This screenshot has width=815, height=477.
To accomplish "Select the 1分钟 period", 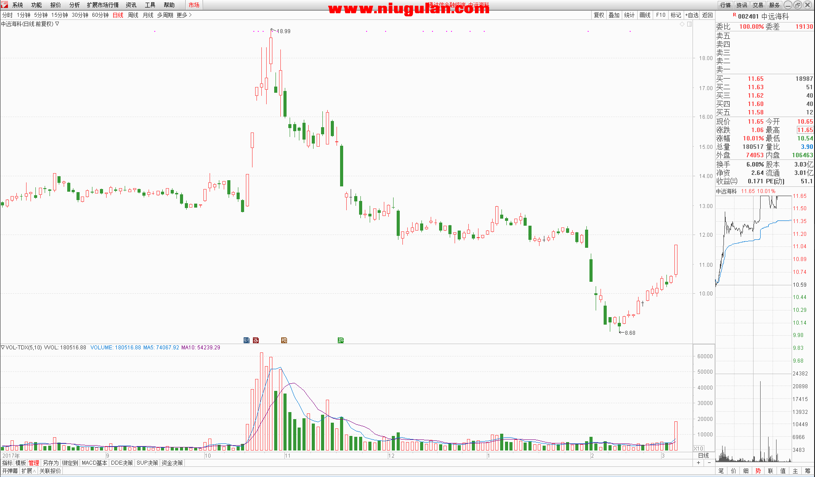I will pos(24,15).
